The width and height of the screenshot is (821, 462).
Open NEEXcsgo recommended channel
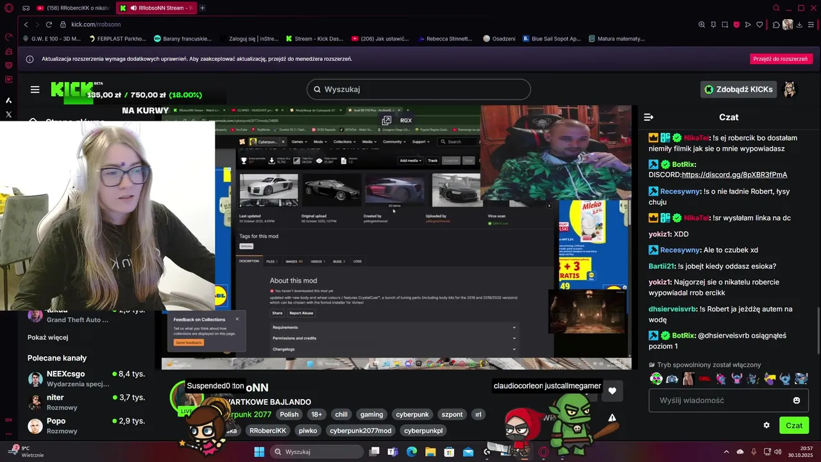[x=87, y=379]
